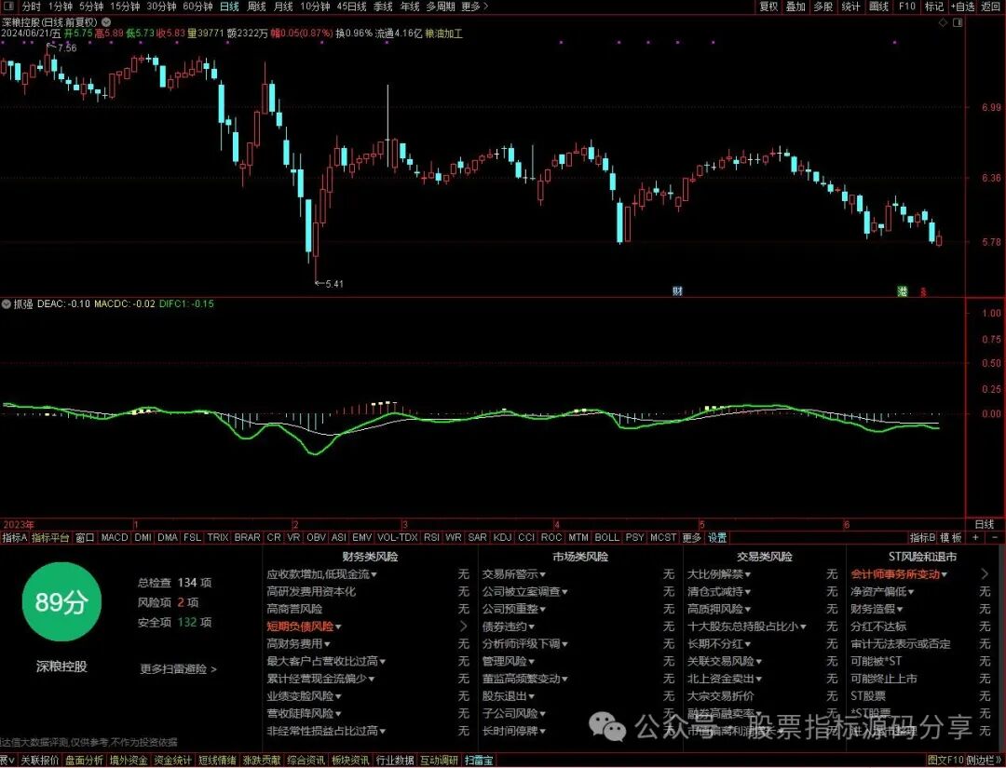Click the side panel icon at chart top right
Viewport: 1006px width, 768px height.
[x=958, y=21]
